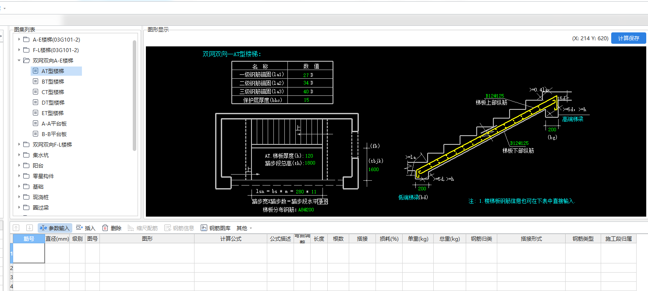The height and width of the screenshot is (291, 648).
Task: Click the document icon beside BT型楼梯
Action: coord(36,81)
